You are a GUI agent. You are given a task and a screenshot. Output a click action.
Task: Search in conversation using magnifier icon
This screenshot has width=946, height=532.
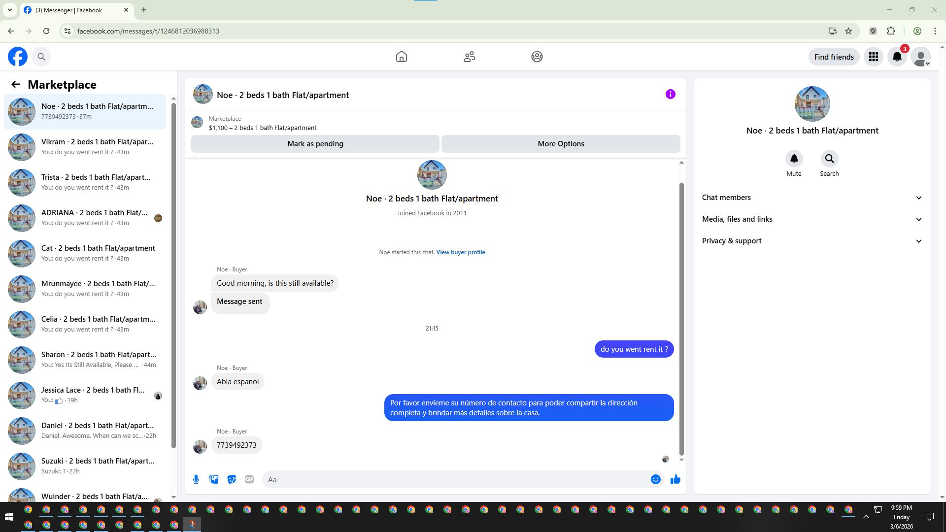(829, 159)
